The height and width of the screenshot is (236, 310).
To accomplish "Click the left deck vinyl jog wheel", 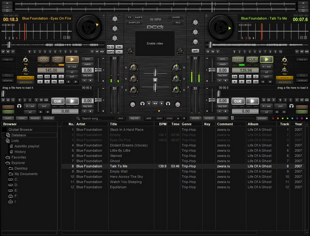I will [x=89, y=28].
